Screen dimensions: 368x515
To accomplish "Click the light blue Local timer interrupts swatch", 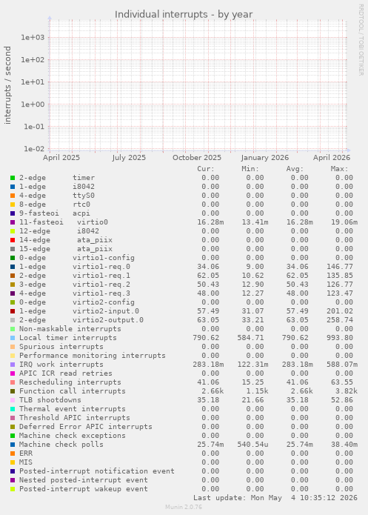I will click(13, 338).
